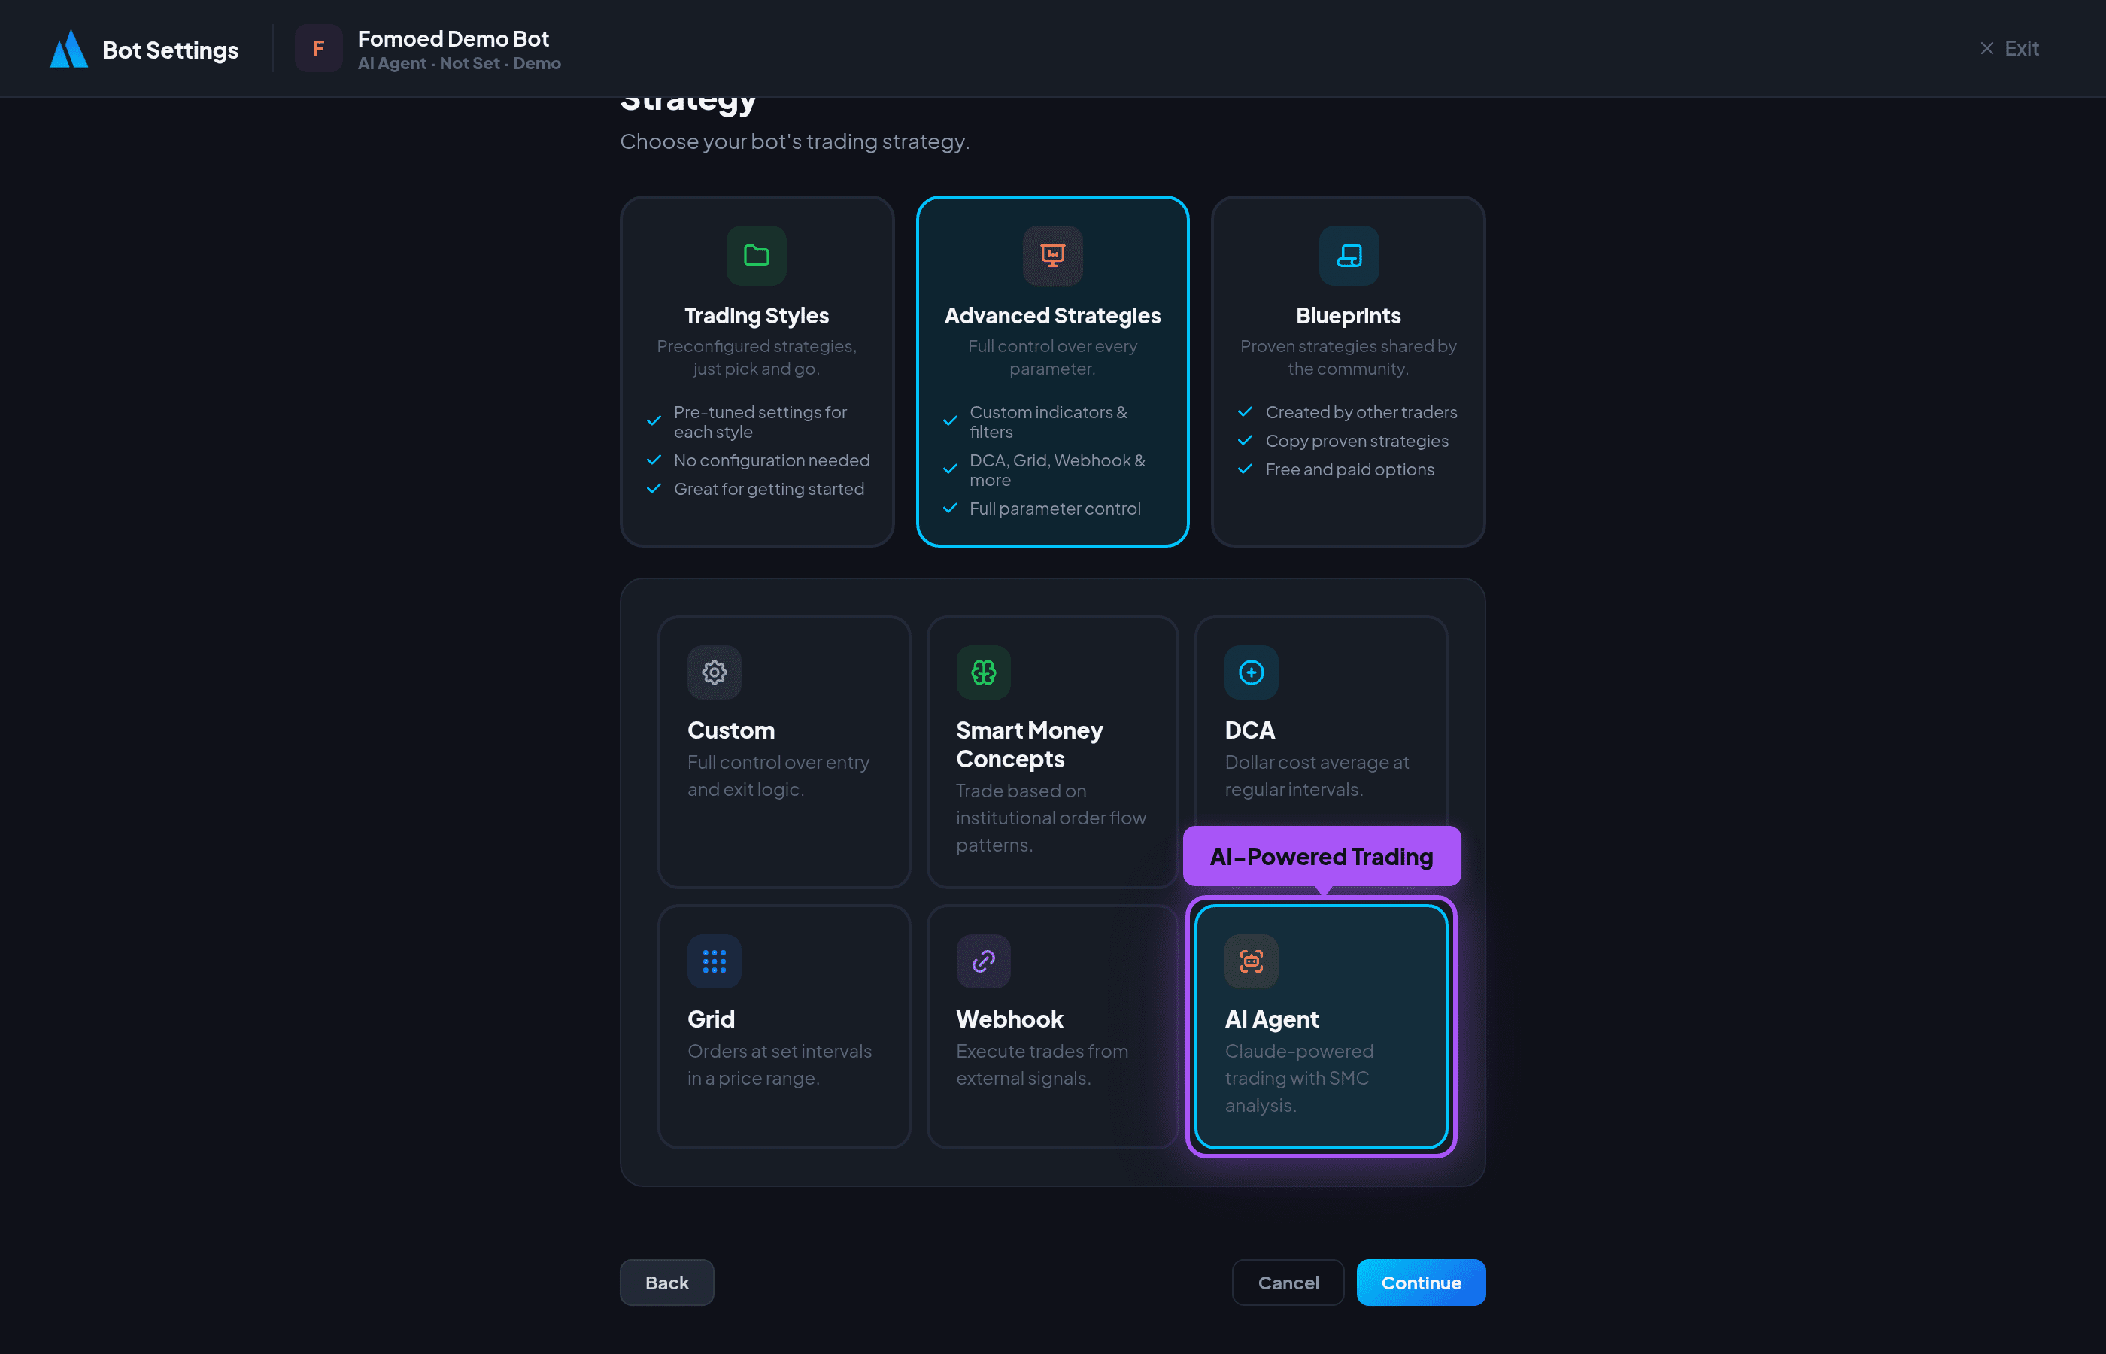
Task: Select the Trading Styles strategy card
Action: [x=757, y=371]
